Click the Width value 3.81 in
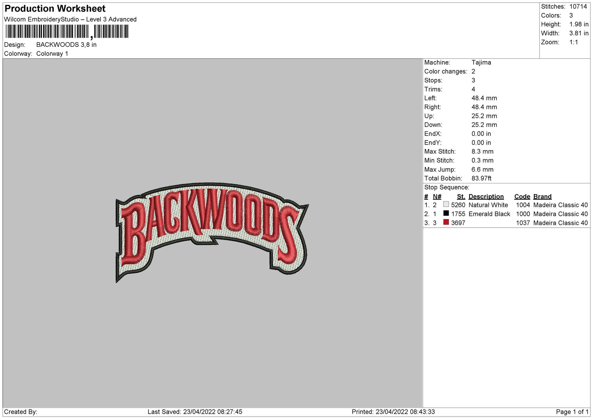Screen dimensions: 593x419 [579, 34]
